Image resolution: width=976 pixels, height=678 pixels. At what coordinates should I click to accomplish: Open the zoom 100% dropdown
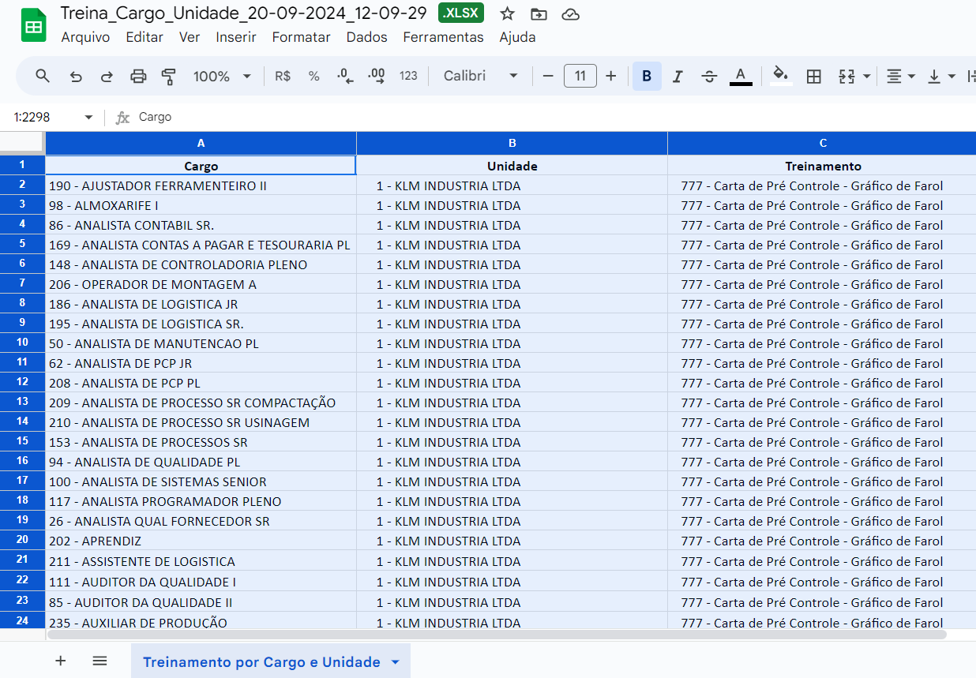point(222,76)
